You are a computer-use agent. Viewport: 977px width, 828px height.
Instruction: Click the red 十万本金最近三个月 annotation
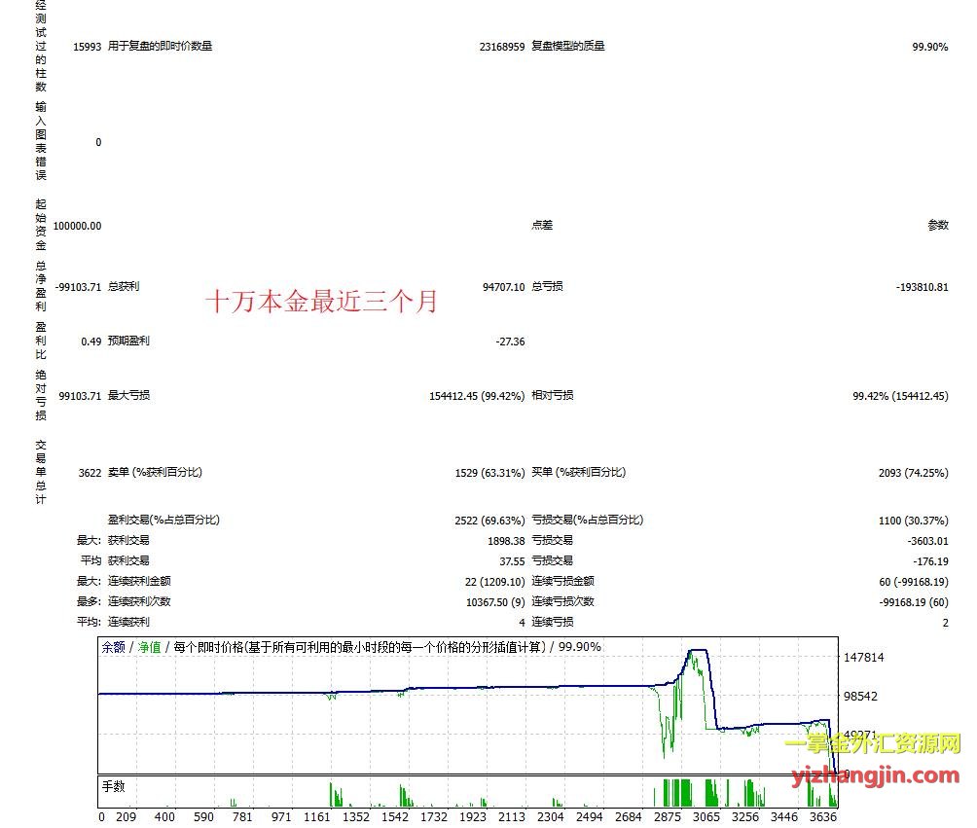(322, 303)
